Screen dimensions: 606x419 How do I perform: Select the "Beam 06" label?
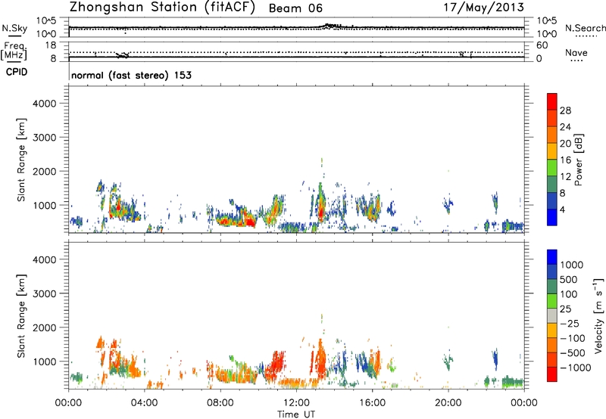295,8
